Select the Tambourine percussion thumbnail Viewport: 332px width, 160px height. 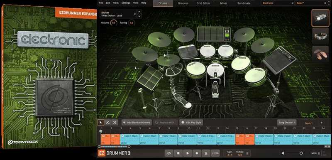pyautogui.click(x=320, y=36)
